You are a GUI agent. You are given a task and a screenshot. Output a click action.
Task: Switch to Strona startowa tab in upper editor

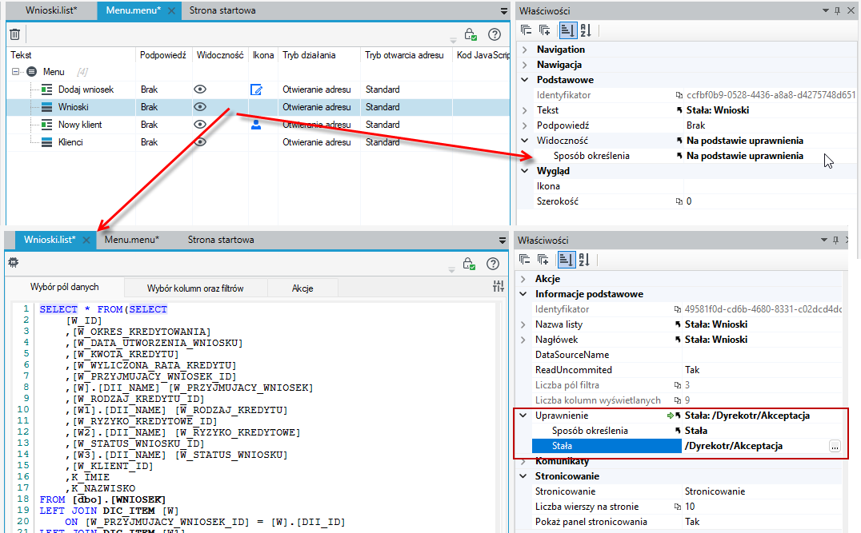[222, 10]
